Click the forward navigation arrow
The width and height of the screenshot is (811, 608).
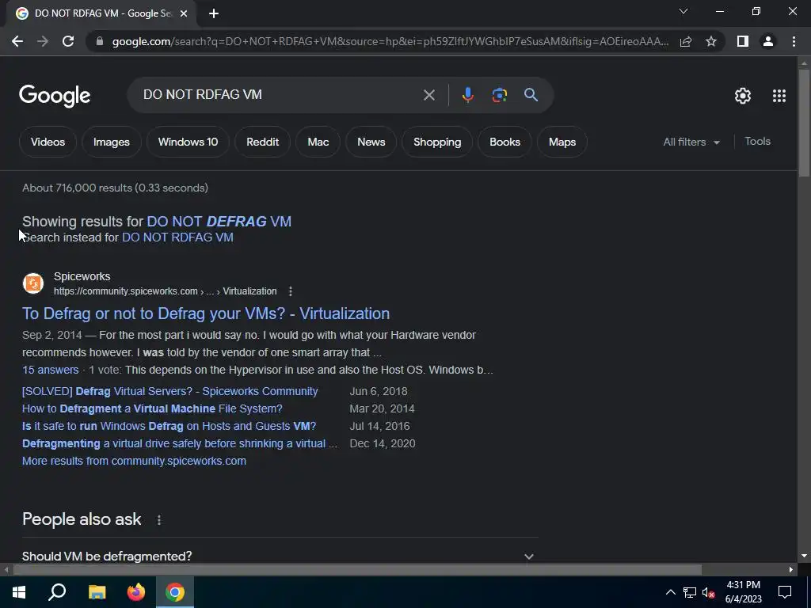(x=43, y=41)
